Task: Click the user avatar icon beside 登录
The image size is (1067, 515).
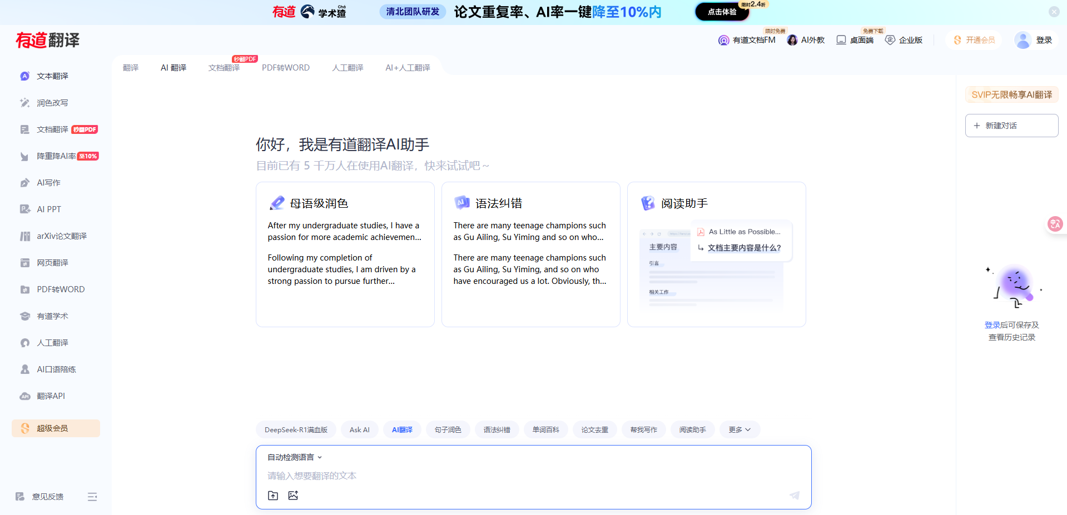Action: 1023,40
